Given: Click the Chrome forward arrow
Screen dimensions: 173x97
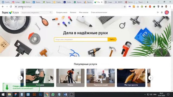Looking at the screenshot, I should (x=7, y=6).
